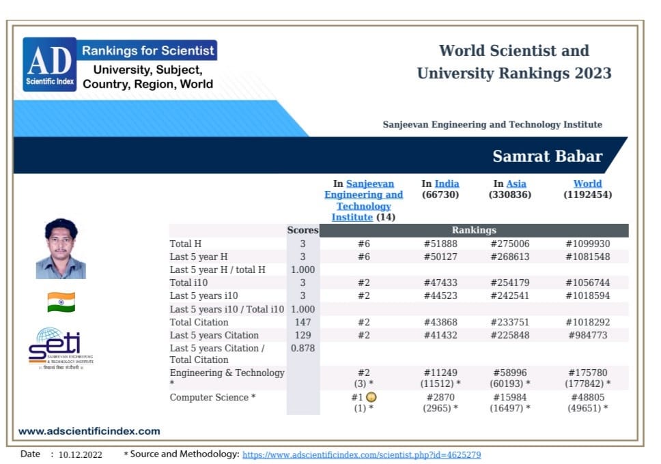The image size is (661, 464).
Task: Click India rank #47433 for Total i10
Action: [440, 282]
